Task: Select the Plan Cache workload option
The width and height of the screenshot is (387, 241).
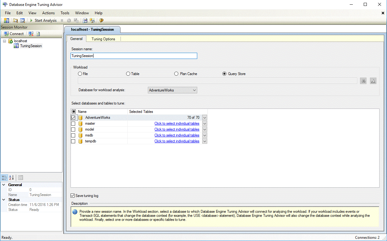Action: coord(177,74)
